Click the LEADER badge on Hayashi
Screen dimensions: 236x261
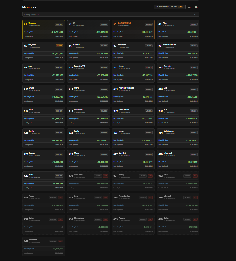59,46
